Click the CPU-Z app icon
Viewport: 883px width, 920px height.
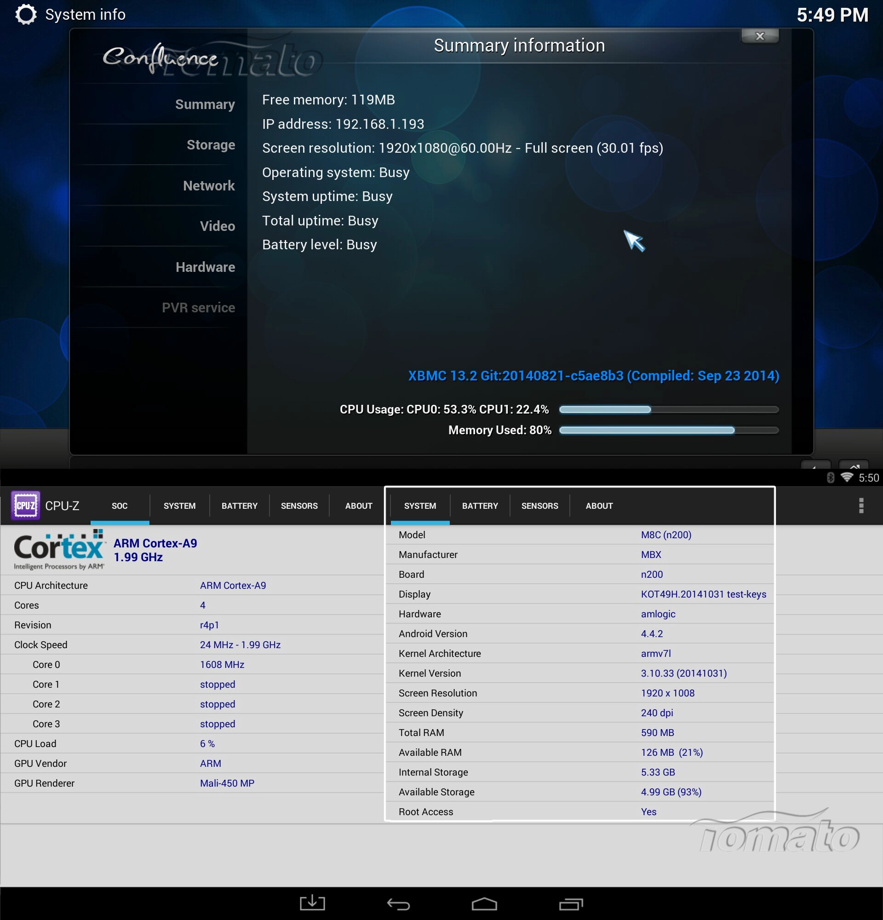point(25,506)
